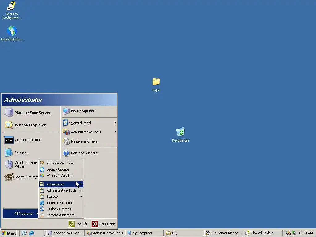The width and height of the screenshot is (316, 237).
Task: Switch to Shared Folders taskbar button
Action: tap(263, 233)
